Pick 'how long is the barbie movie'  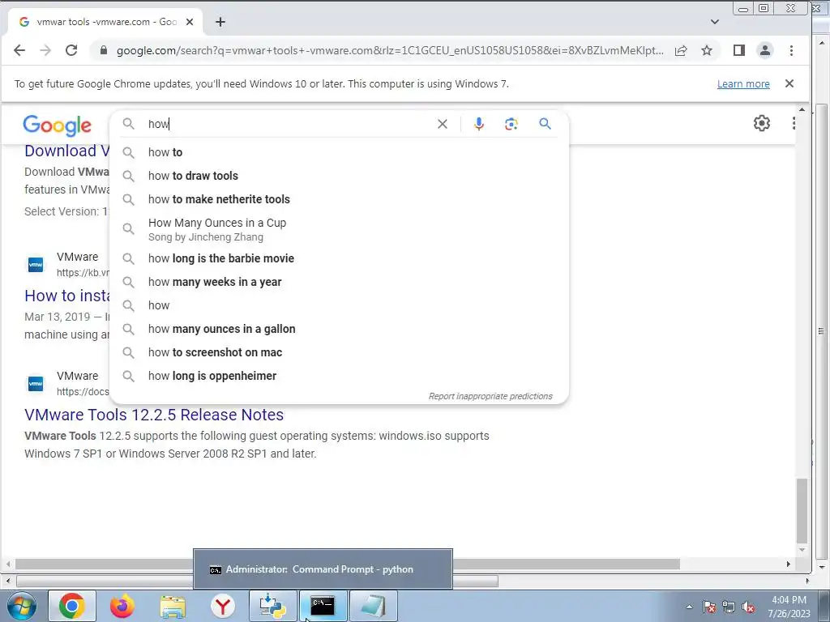coord(340,258)
